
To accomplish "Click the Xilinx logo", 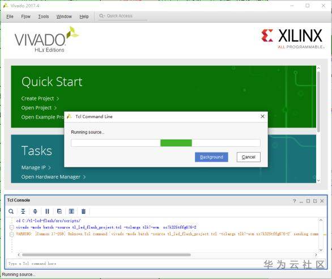I will [x=292, y=39].
